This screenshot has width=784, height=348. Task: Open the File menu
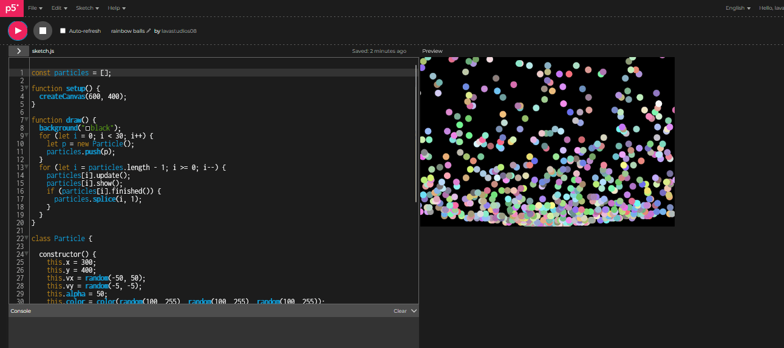click(35, 9)
